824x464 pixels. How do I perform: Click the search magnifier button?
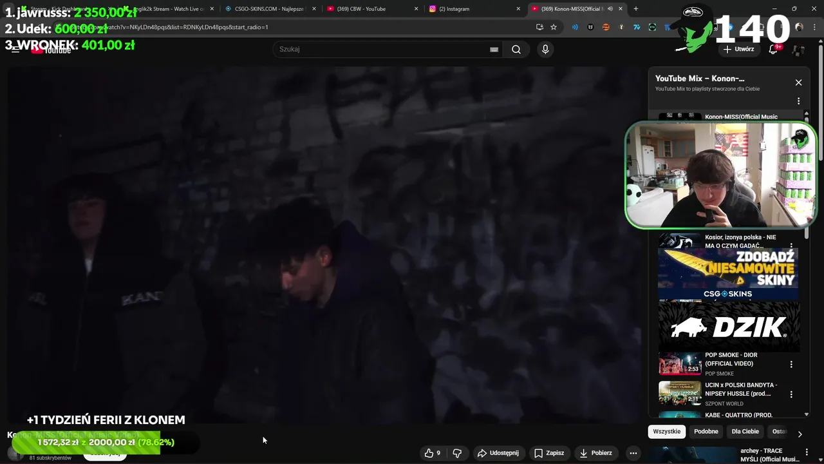[516, 50]
